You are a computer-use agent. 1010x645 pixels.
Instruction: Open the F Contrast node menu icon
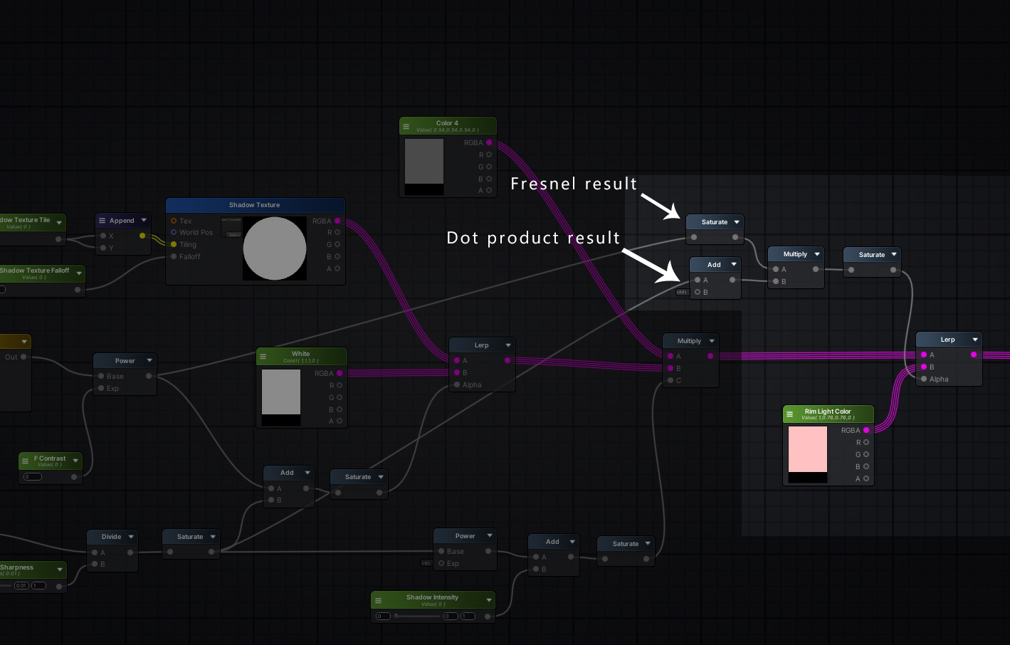pos(26,461)
